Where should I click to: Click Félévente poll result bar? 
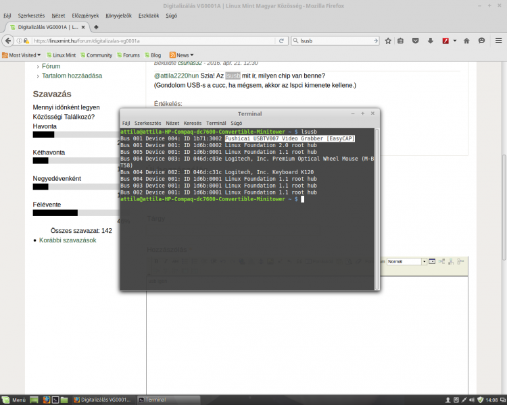(76, 213)
